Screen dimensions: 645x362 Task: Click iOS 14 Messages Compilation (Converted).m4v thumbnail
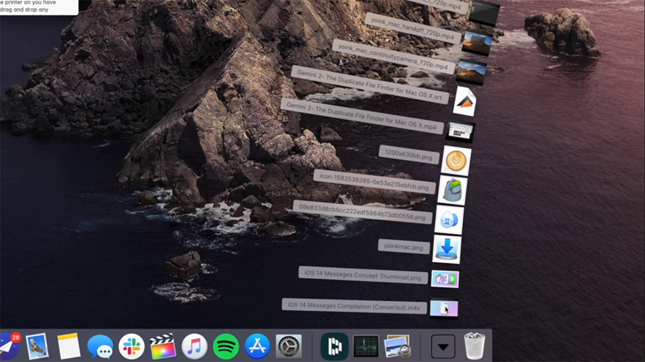coord(444,308)
